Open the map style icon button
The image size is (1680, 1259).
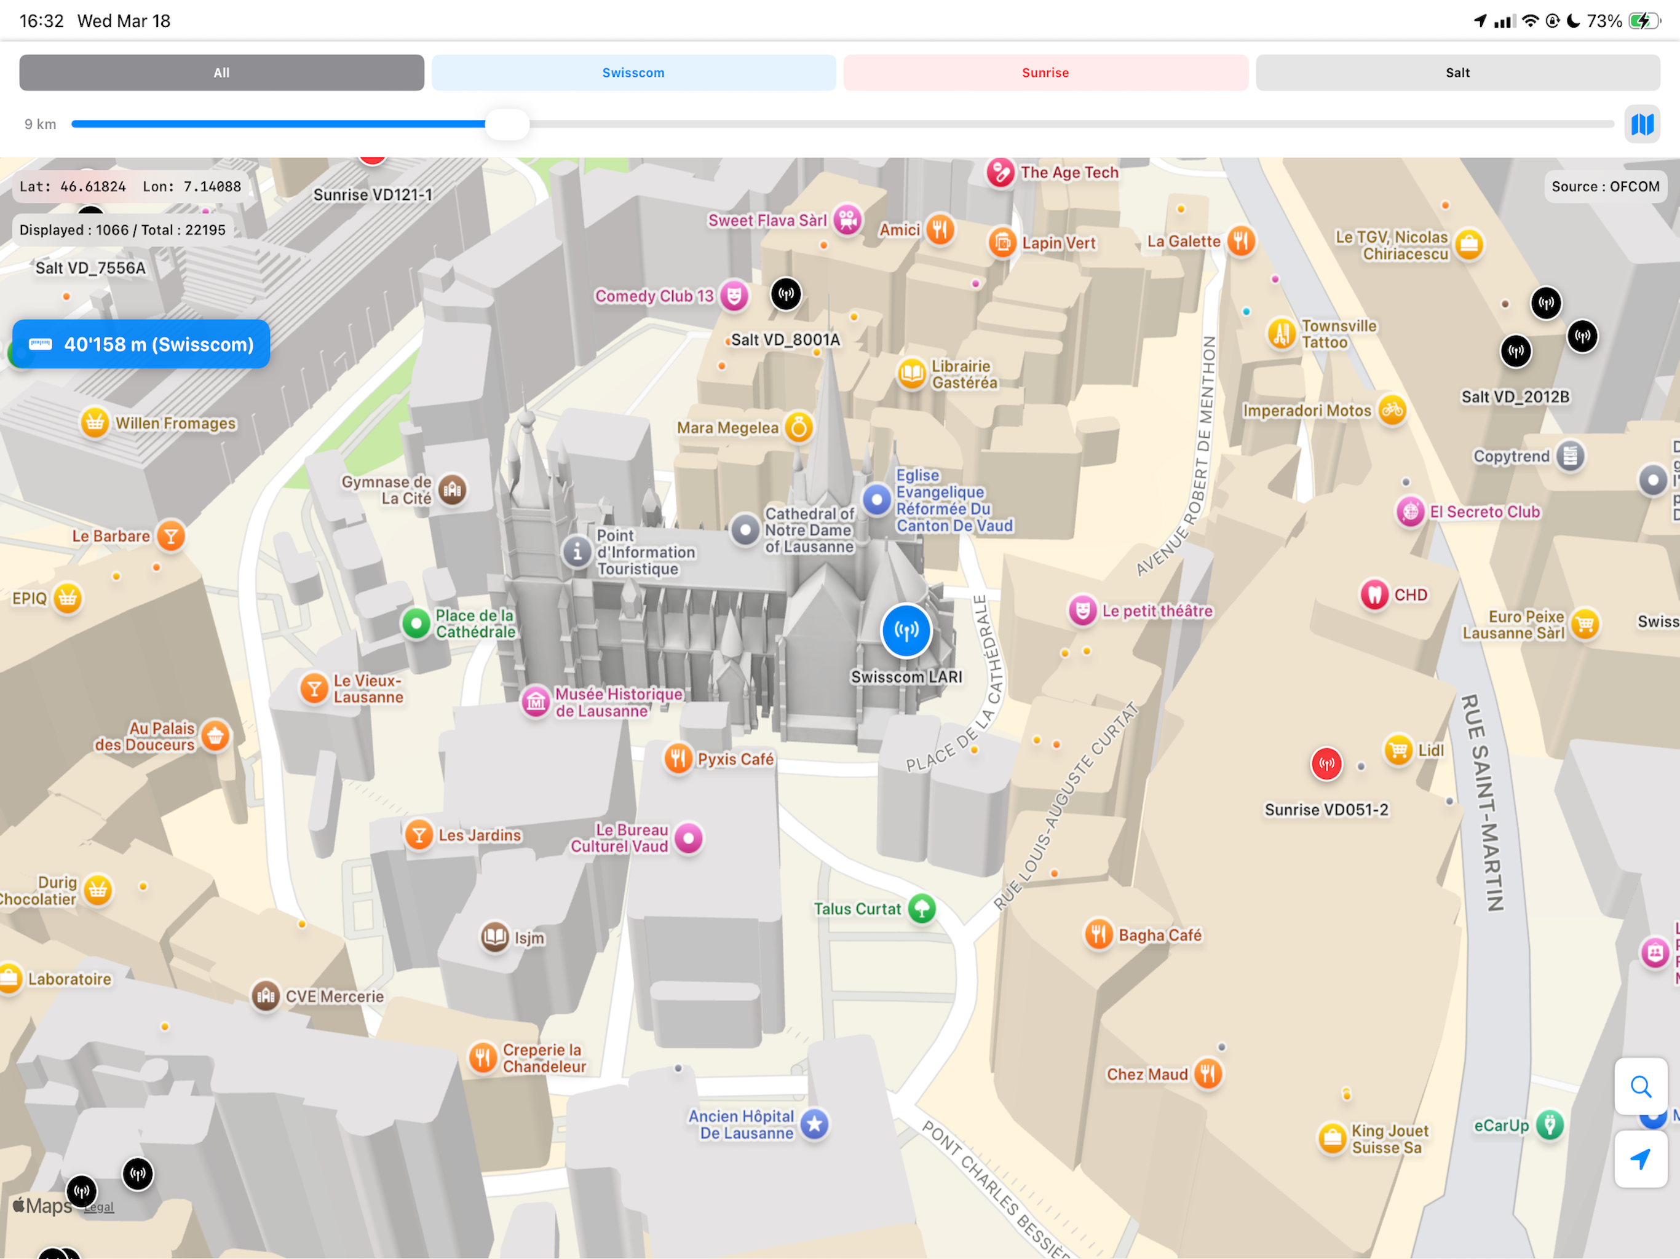(1642, 124)
